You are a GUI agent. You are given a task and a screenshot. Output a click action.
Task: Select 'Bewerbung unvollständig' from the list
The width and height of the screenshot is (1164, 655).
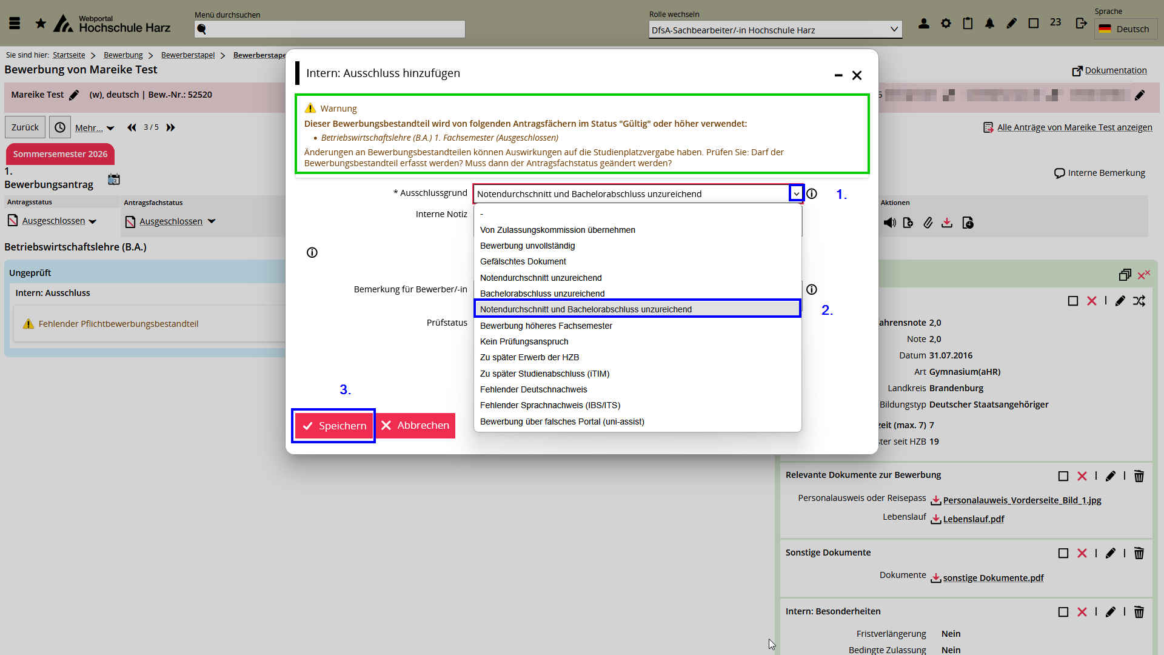click(527, 246)
